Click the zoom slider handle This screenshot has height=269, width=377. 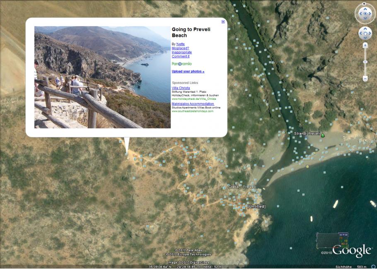click(x=365, y=62)
